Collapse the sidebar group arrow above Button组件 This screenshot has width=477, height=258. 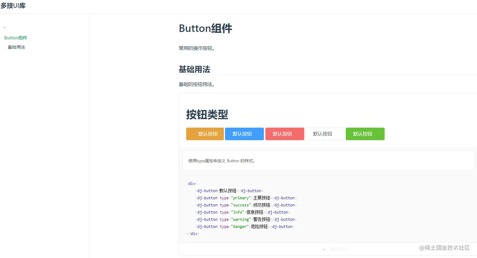(4, 28)
